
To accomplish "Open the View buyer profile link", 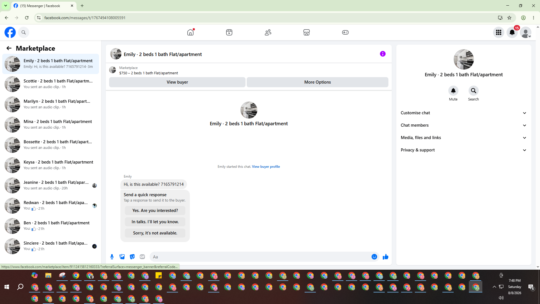I will coord(266,167).
